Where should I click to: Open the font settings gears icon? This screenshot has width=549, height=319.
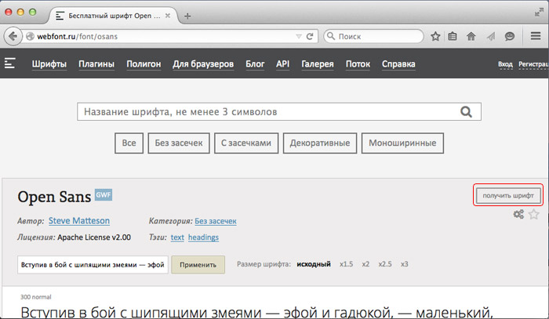[518, 214]
